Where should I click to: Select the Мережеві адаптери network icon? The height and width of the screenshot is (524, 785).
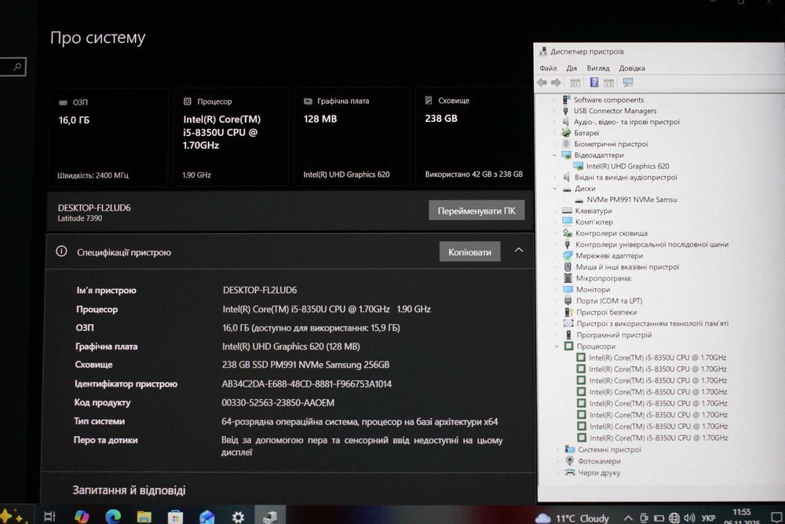568,255
